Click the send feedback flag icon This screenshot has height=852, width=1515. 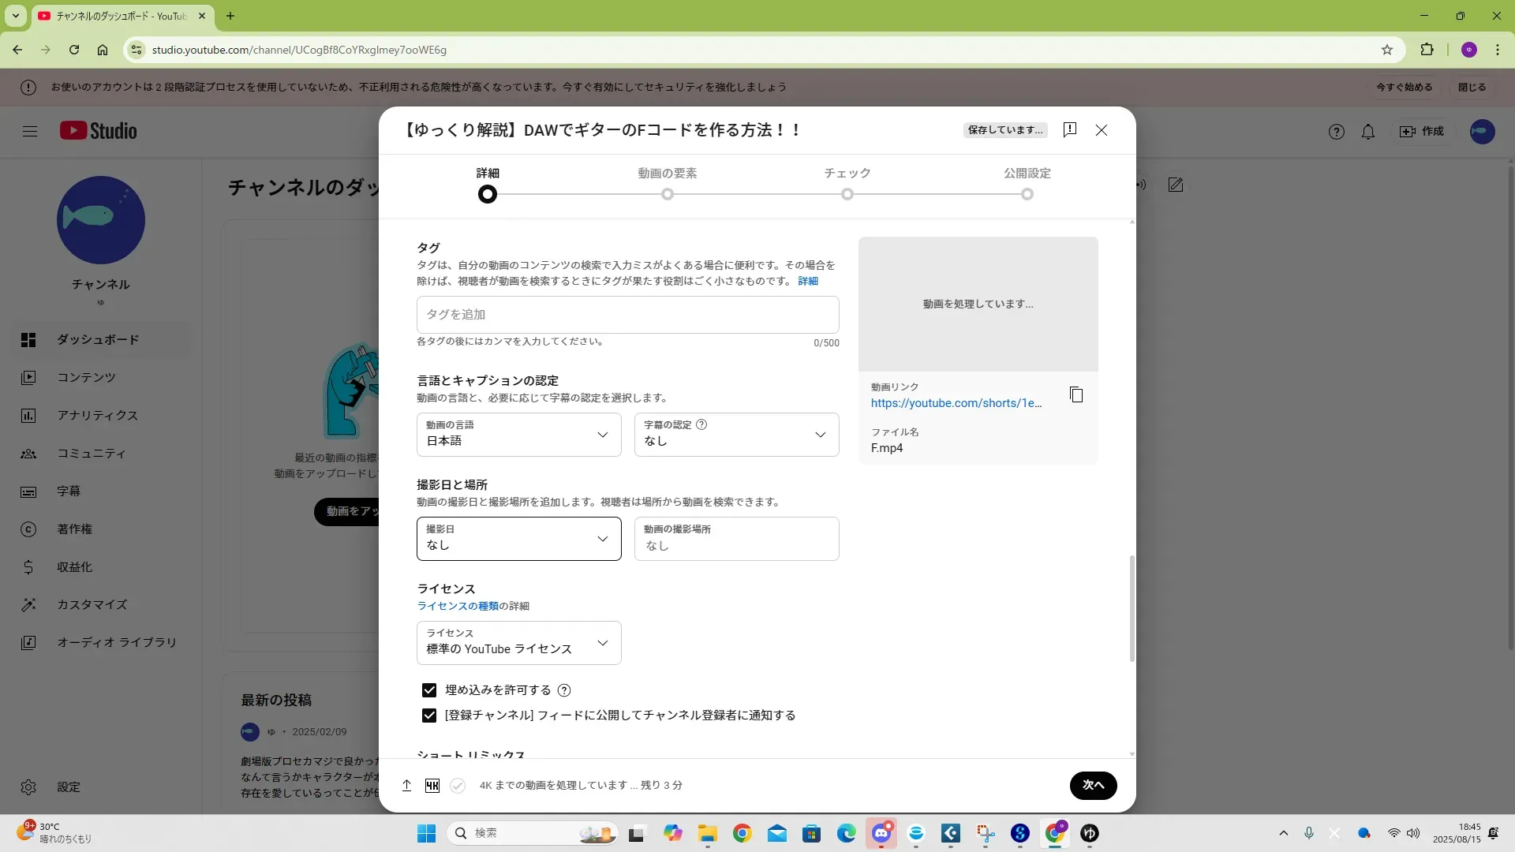(x=1070, y=130)
